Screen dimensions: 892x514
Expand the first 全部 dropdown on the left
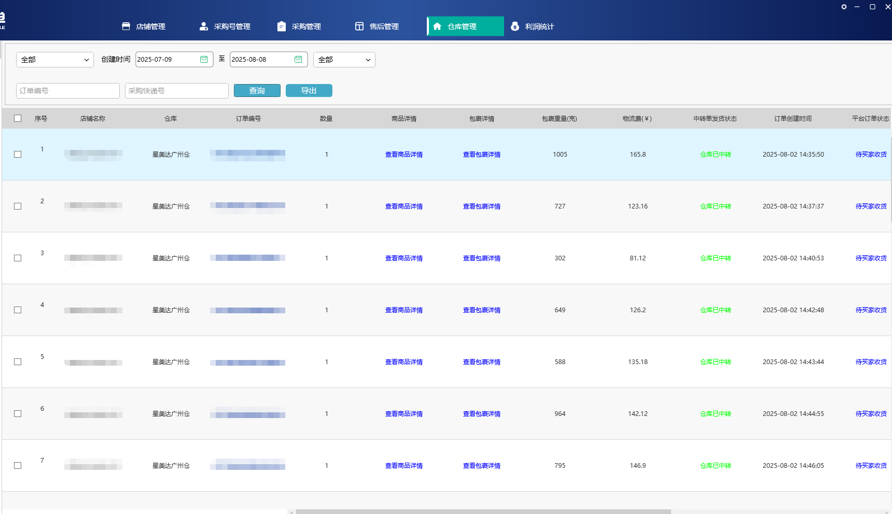(55, 60)
